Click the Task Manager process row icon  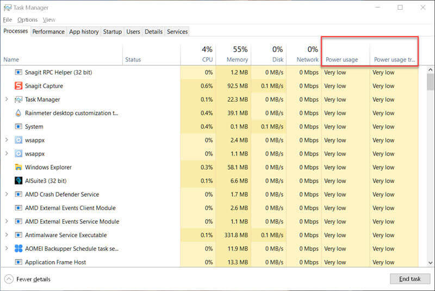[18, 100]
